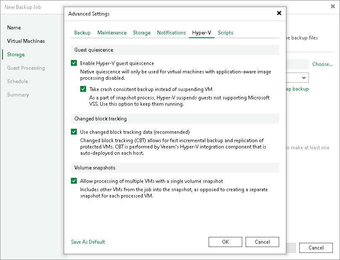The height and width of the screenshot is (260, 340).
Task: Go to the Virtual Machines step
Action: 26,41
